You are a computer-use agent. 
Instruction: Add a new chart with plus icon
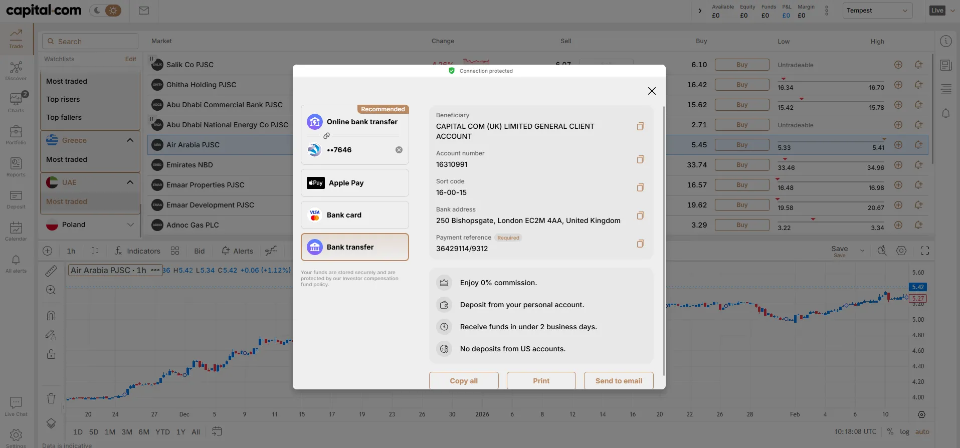click(48, 251)
